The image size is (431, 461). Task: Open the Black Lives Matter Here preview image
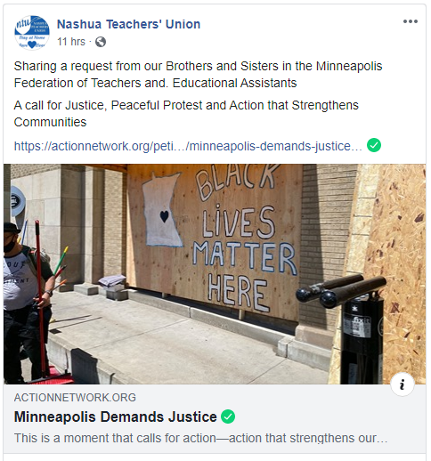pyautogui.click(x=215, y=274)
